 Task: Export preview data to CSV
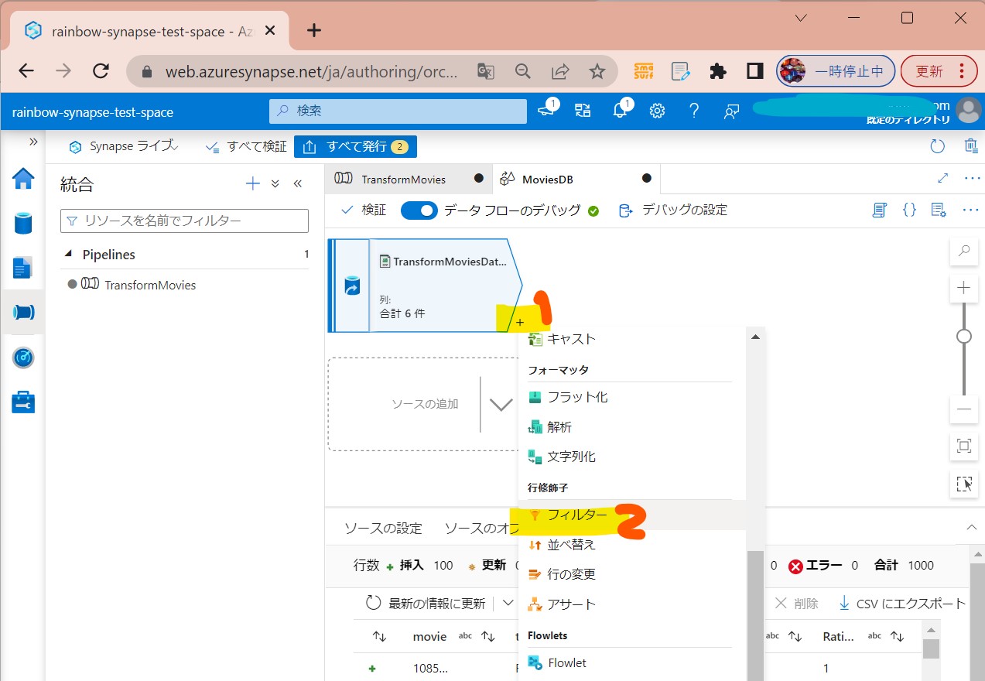[x=901, y=603]
